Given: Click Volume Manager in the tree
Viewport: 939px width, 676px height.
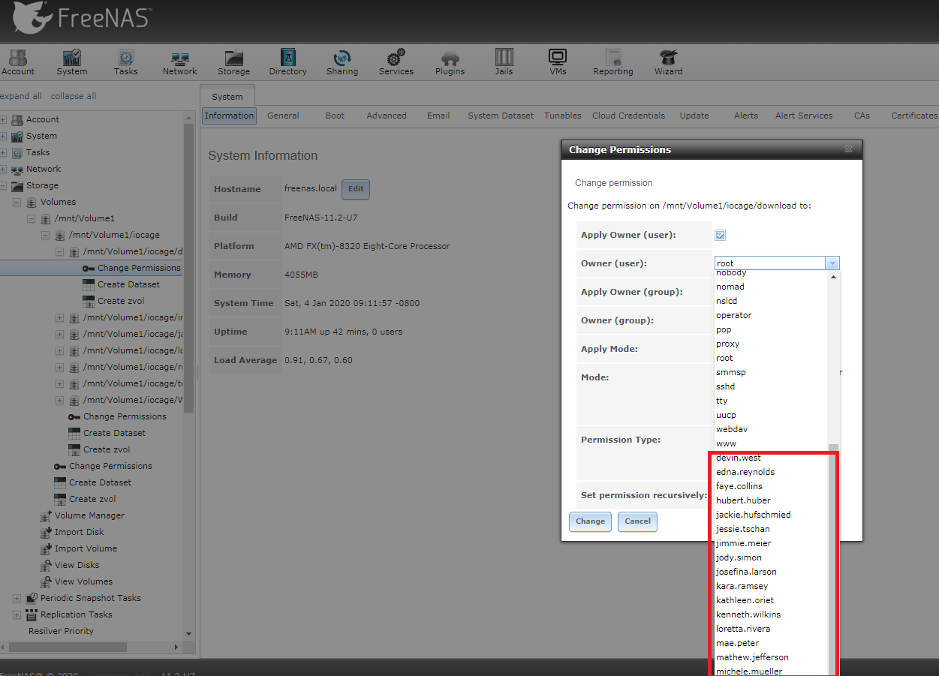Looking at the screenshot, I should 89,515.
